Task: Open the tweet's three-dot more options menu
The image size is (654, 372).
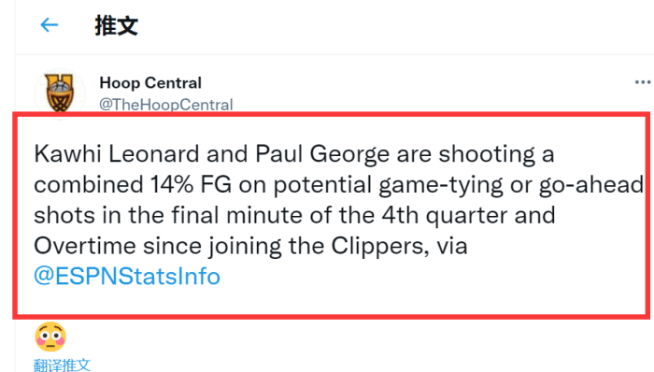Action: click(x=643, y=82)
